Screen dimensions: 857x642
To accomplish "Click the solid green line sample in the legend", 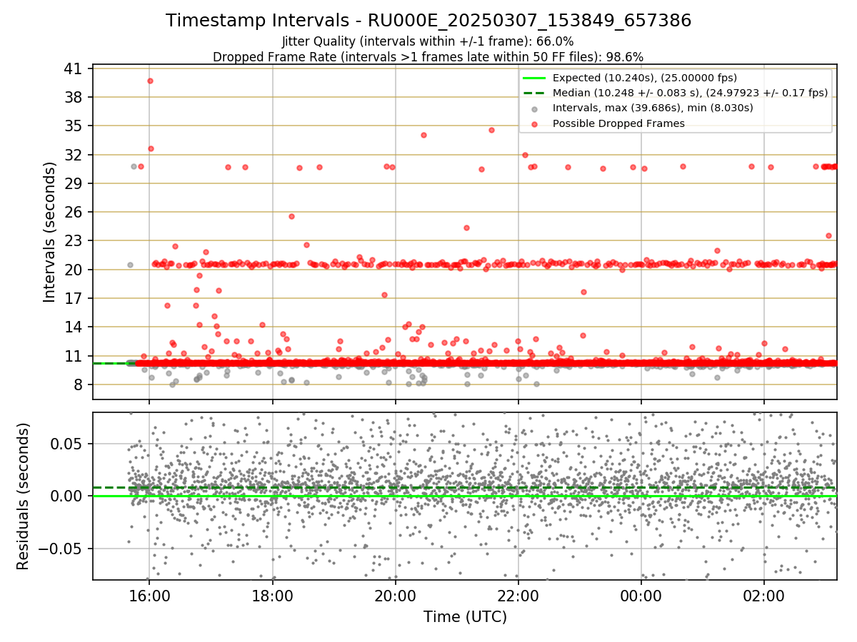I will 534,78.
